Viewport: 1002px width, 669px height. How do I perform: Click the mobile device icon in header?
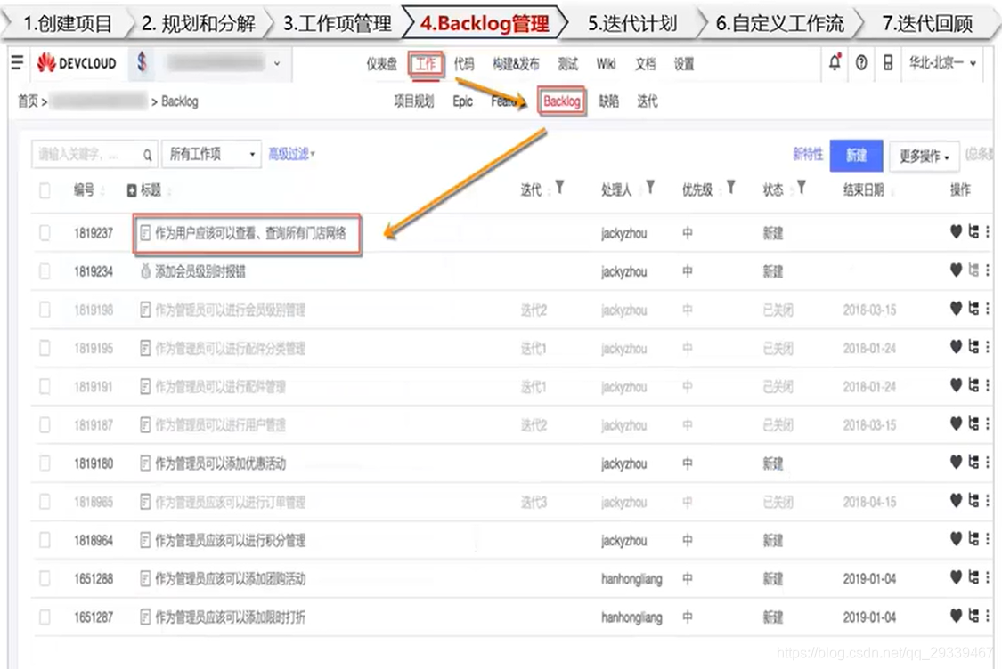(x=888, y=62)
